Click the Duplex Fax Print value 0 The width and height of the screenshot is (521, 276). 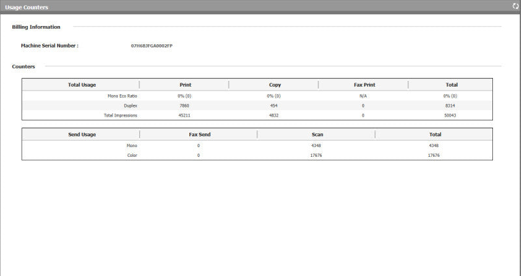pyautogui.click(x=363, y=105)
